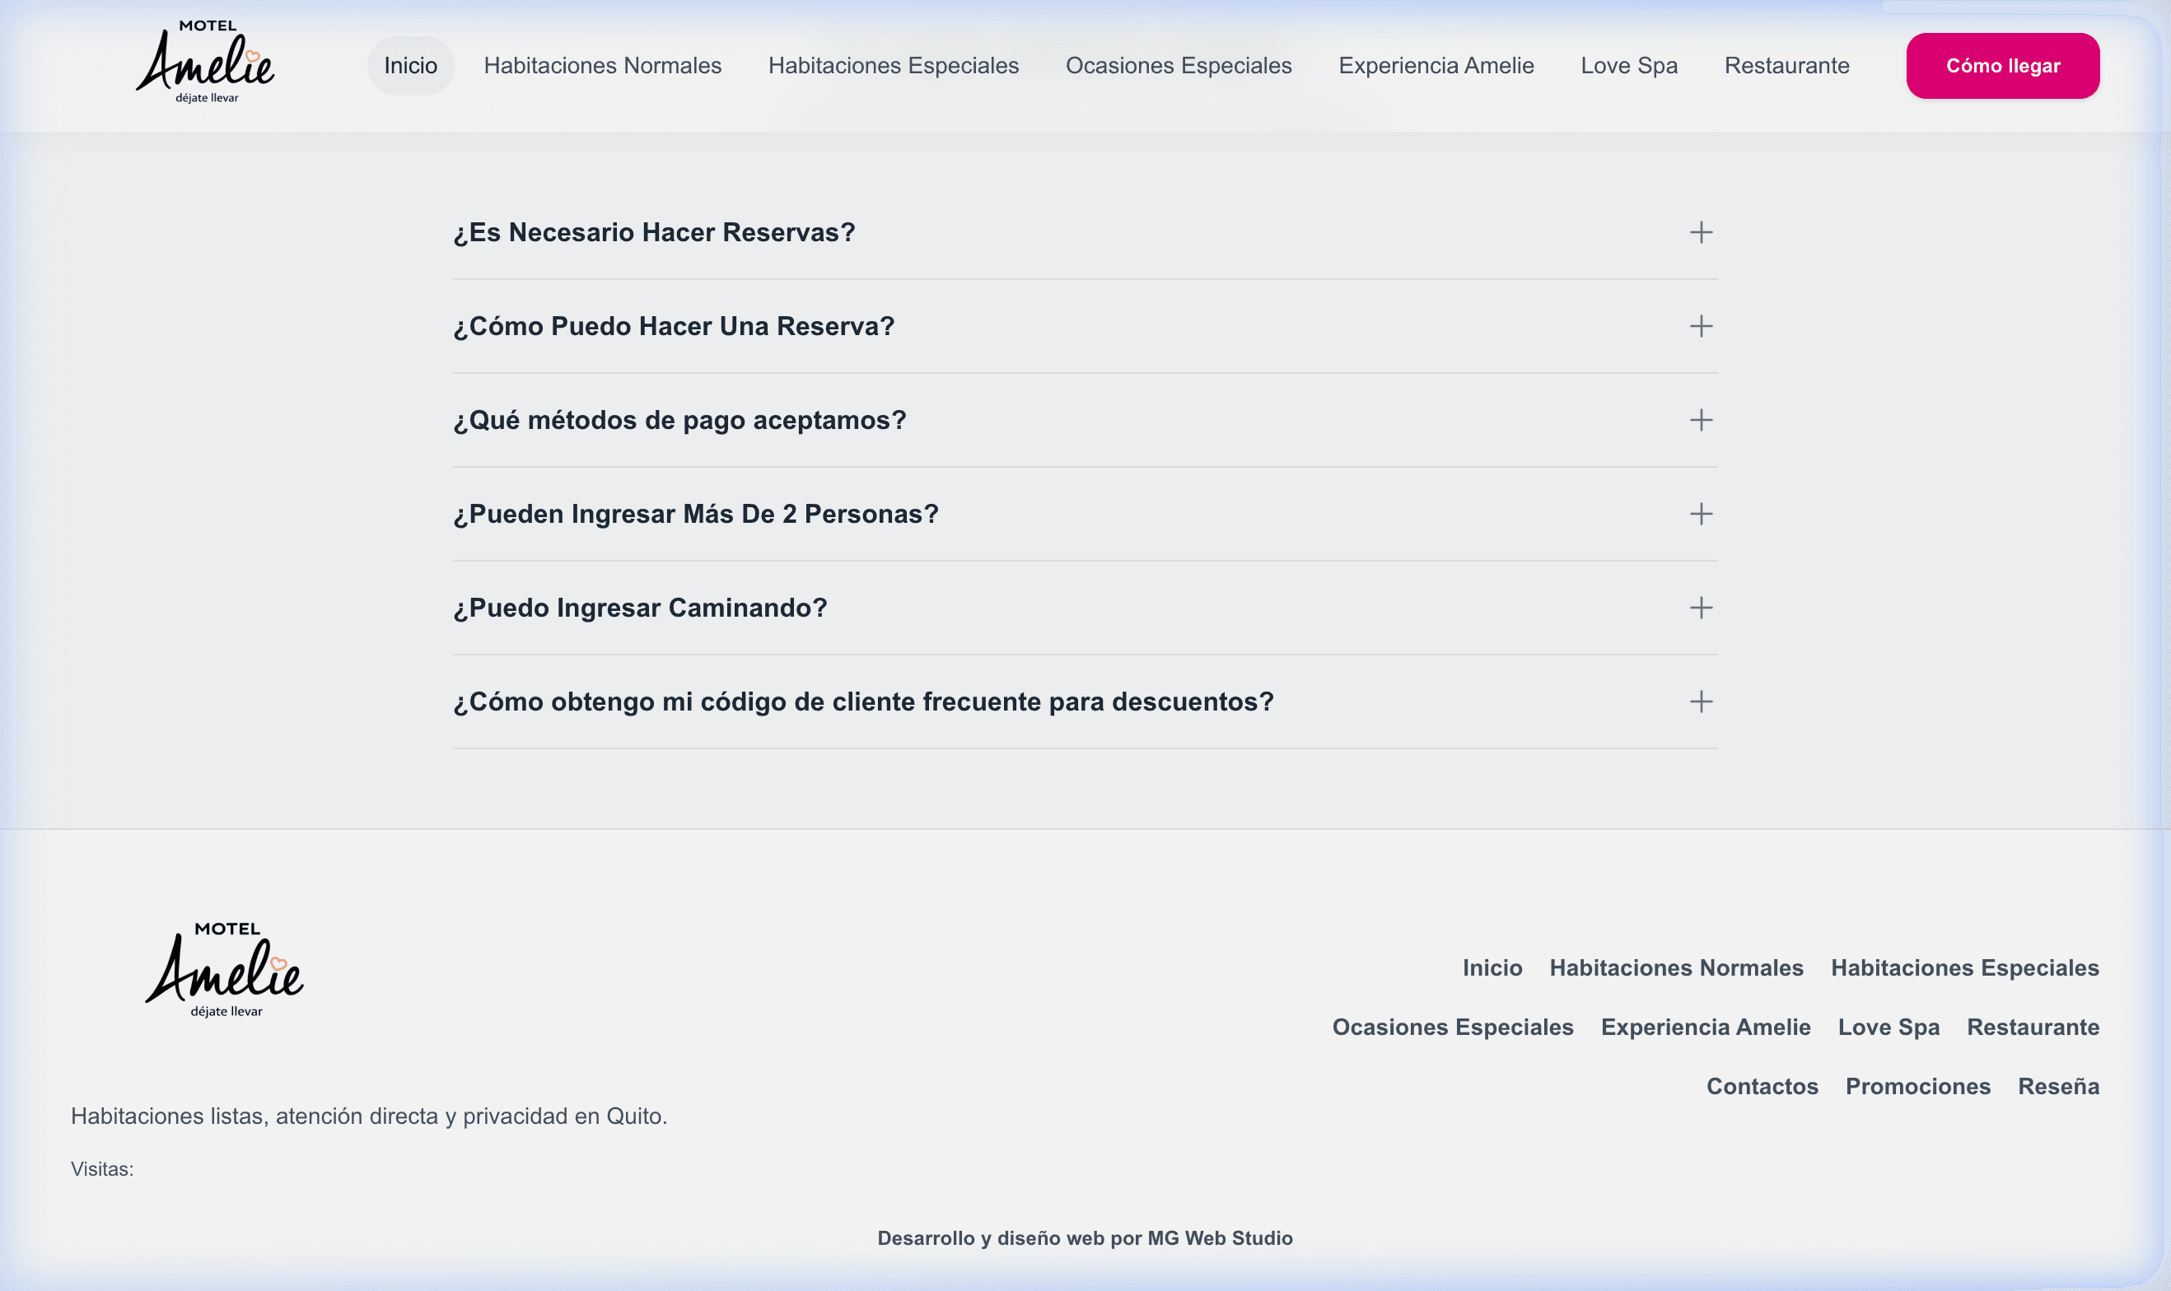This screenshot has width=2171, height=1291.
Task: Click plus icon for "¿Cómo Puedo Hacer Una Reserva?"
Action: tap(1700, 326)
